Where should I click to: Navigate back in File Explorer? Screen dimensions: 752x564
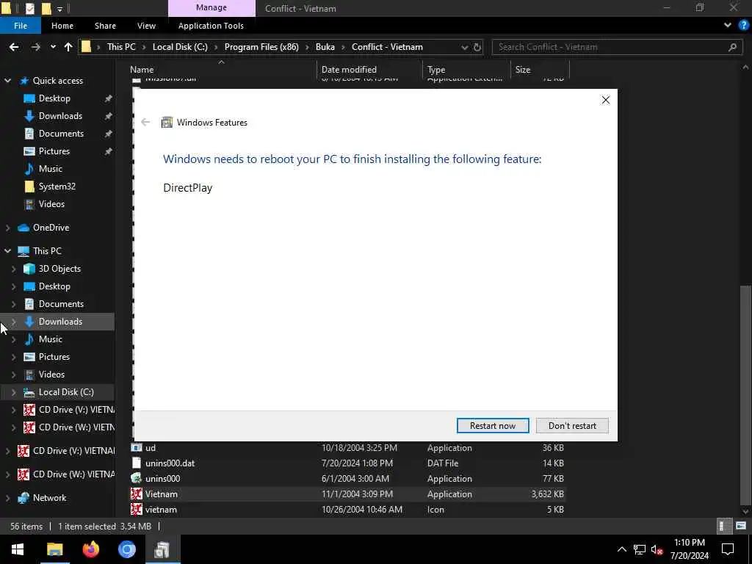point(14,47)
